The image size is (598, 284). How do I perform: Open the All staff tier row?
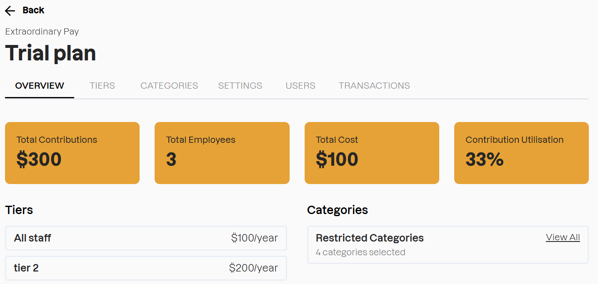coord(146,238)
